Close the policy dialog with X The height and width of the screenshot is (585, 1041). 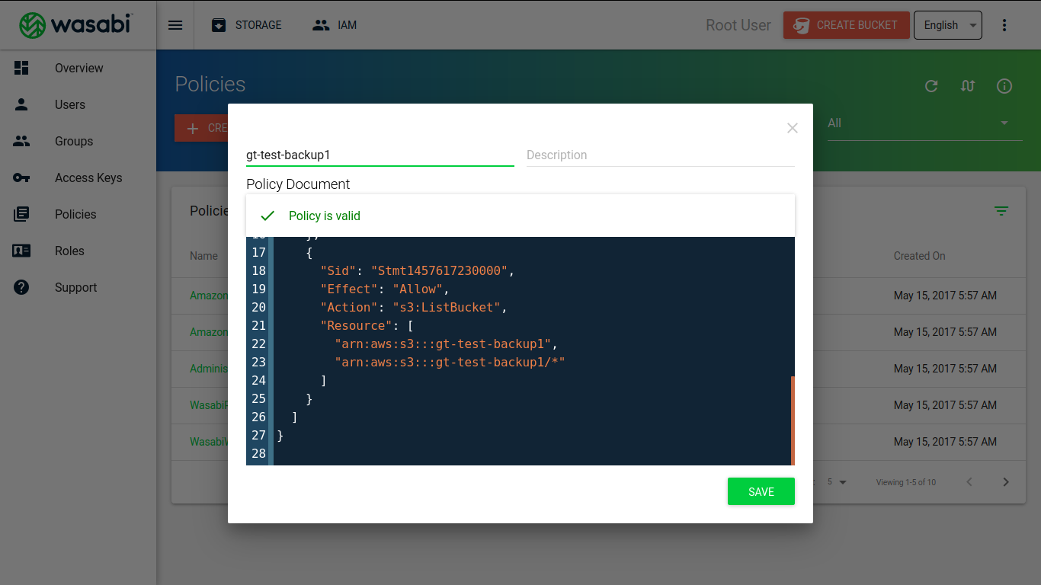coord(793,128)
